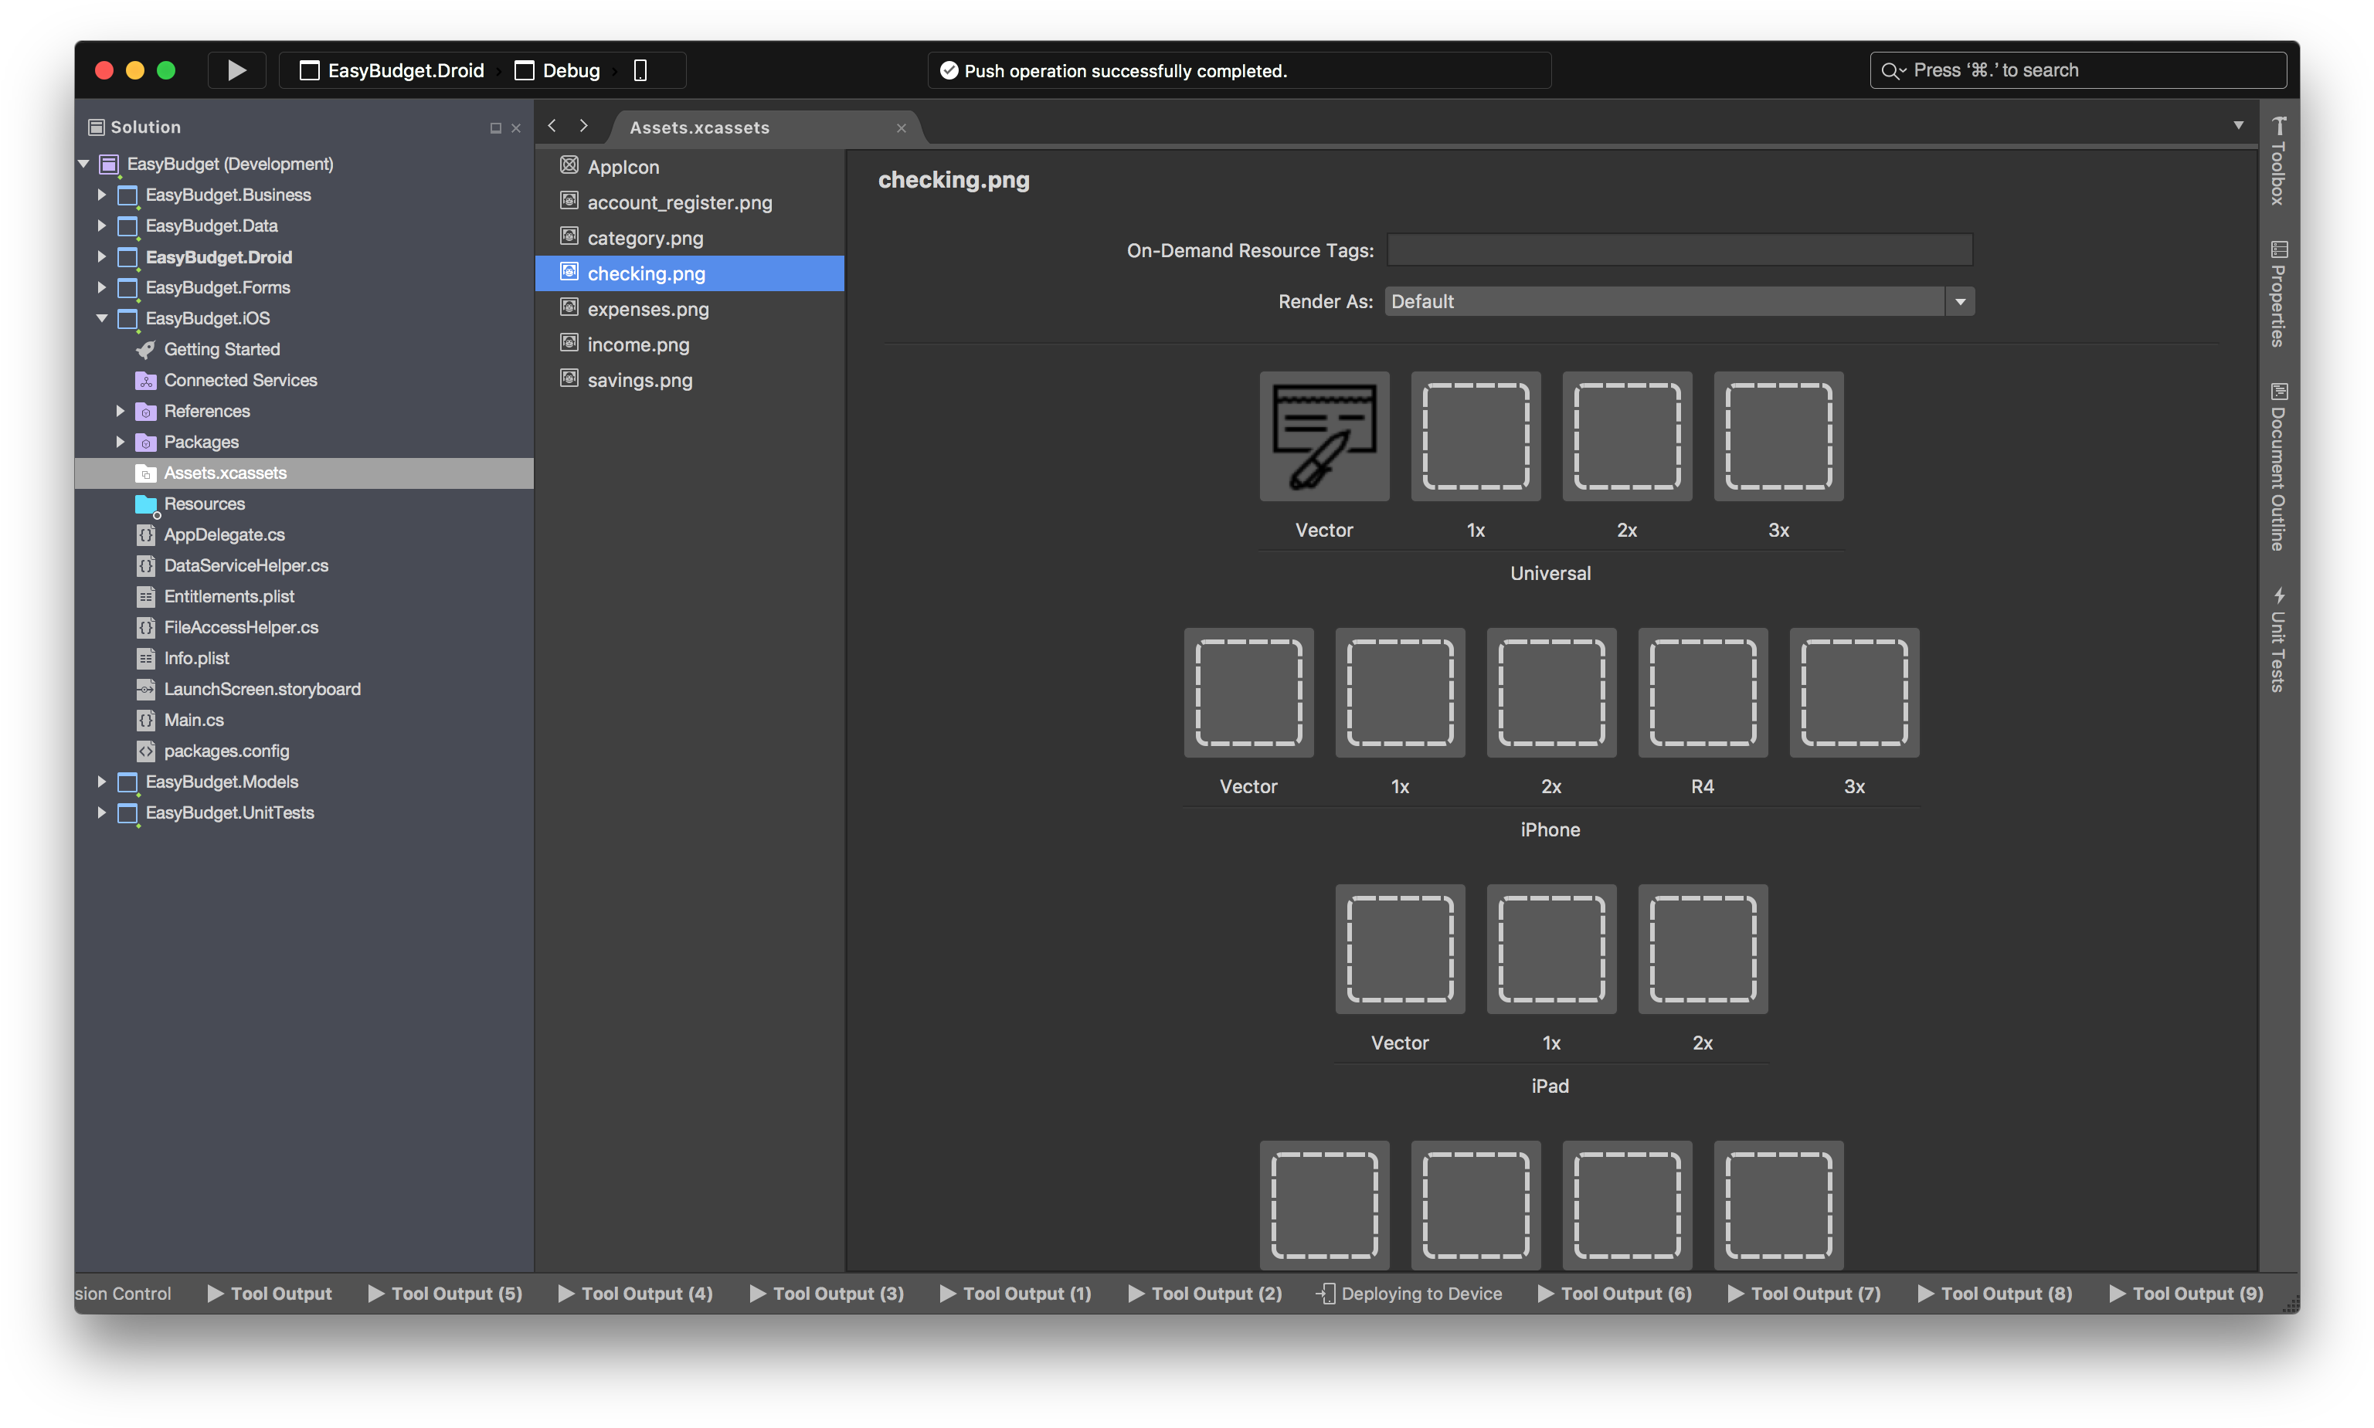Run the app with the Play button

236,70
